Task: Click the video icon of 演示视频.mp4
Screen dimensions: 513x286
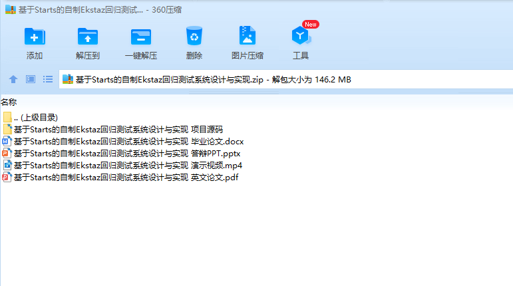Action: 7,166
